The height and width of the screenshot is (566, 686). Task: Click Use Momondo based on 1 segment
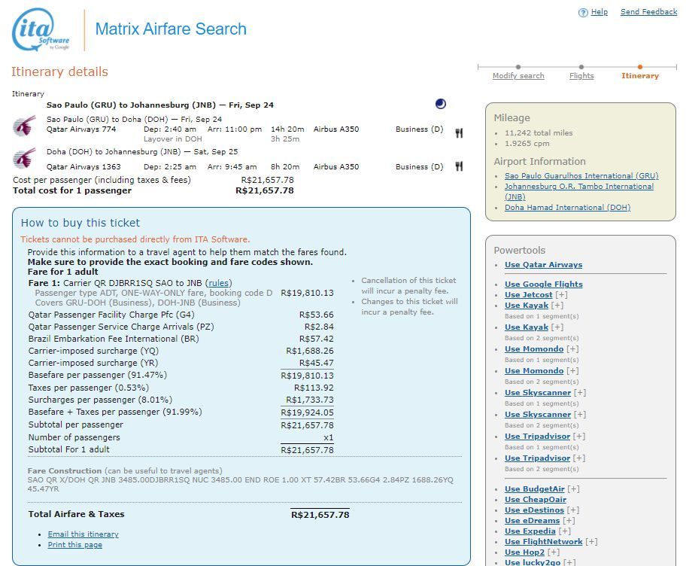534,349
